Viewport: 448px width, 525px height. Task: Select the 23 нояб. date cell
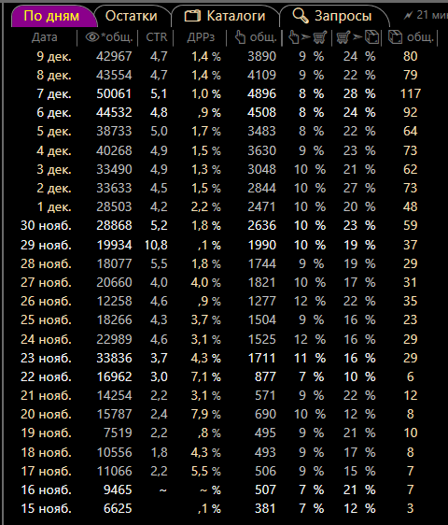click(46, 359)
